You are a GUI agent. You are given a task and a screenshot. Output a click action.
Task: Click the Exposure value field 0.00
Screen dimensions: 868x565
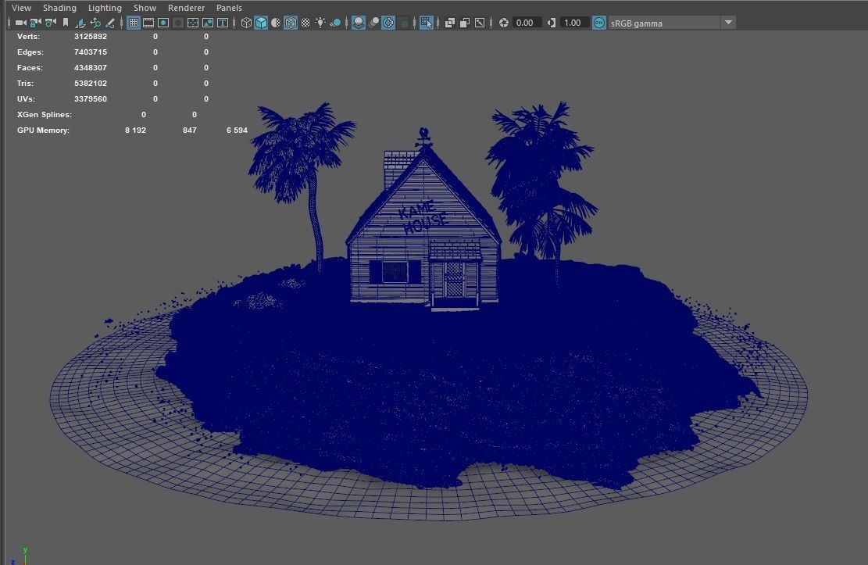[527, 23]
